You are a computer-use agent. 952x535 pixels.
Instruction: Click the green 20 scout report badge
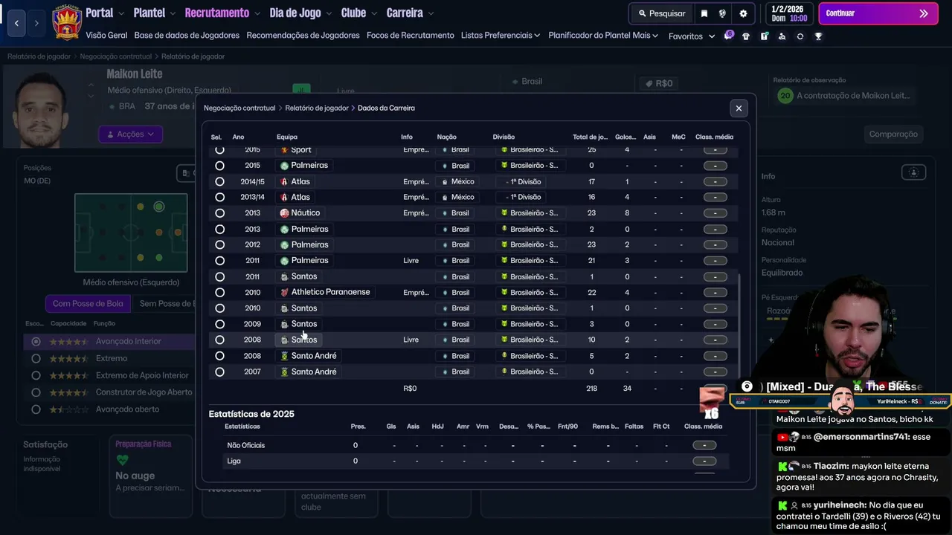(785, 95)
